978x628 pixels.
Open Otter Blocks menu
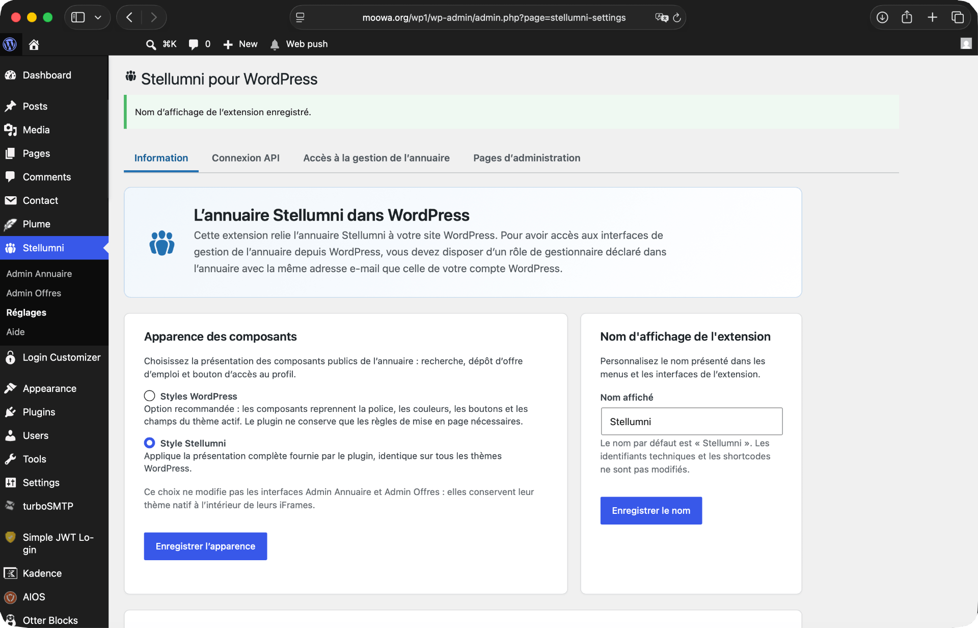(x=54, y=620)
